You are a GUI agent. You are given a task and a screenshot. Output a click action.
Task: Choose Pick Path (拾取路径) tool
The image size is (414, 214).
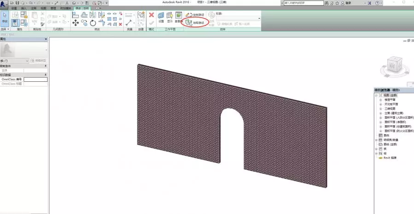195,23
